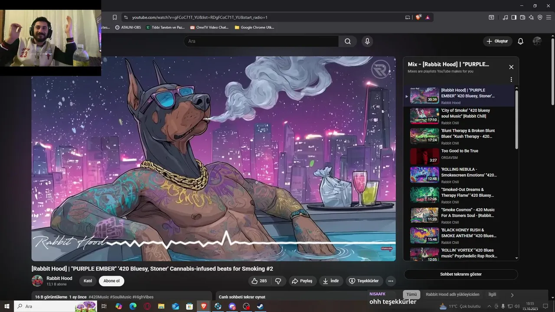
Task: Open the tab search icon in browser toolbar
Action: (491, 17)
